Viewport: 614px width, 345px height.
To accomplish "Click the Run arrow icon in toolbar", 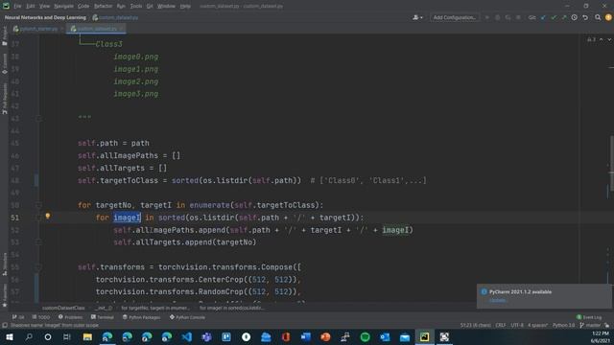I will (x=486, y=17).
